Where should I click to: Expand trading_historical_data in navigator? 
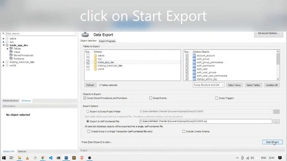[x=4, y=62]
